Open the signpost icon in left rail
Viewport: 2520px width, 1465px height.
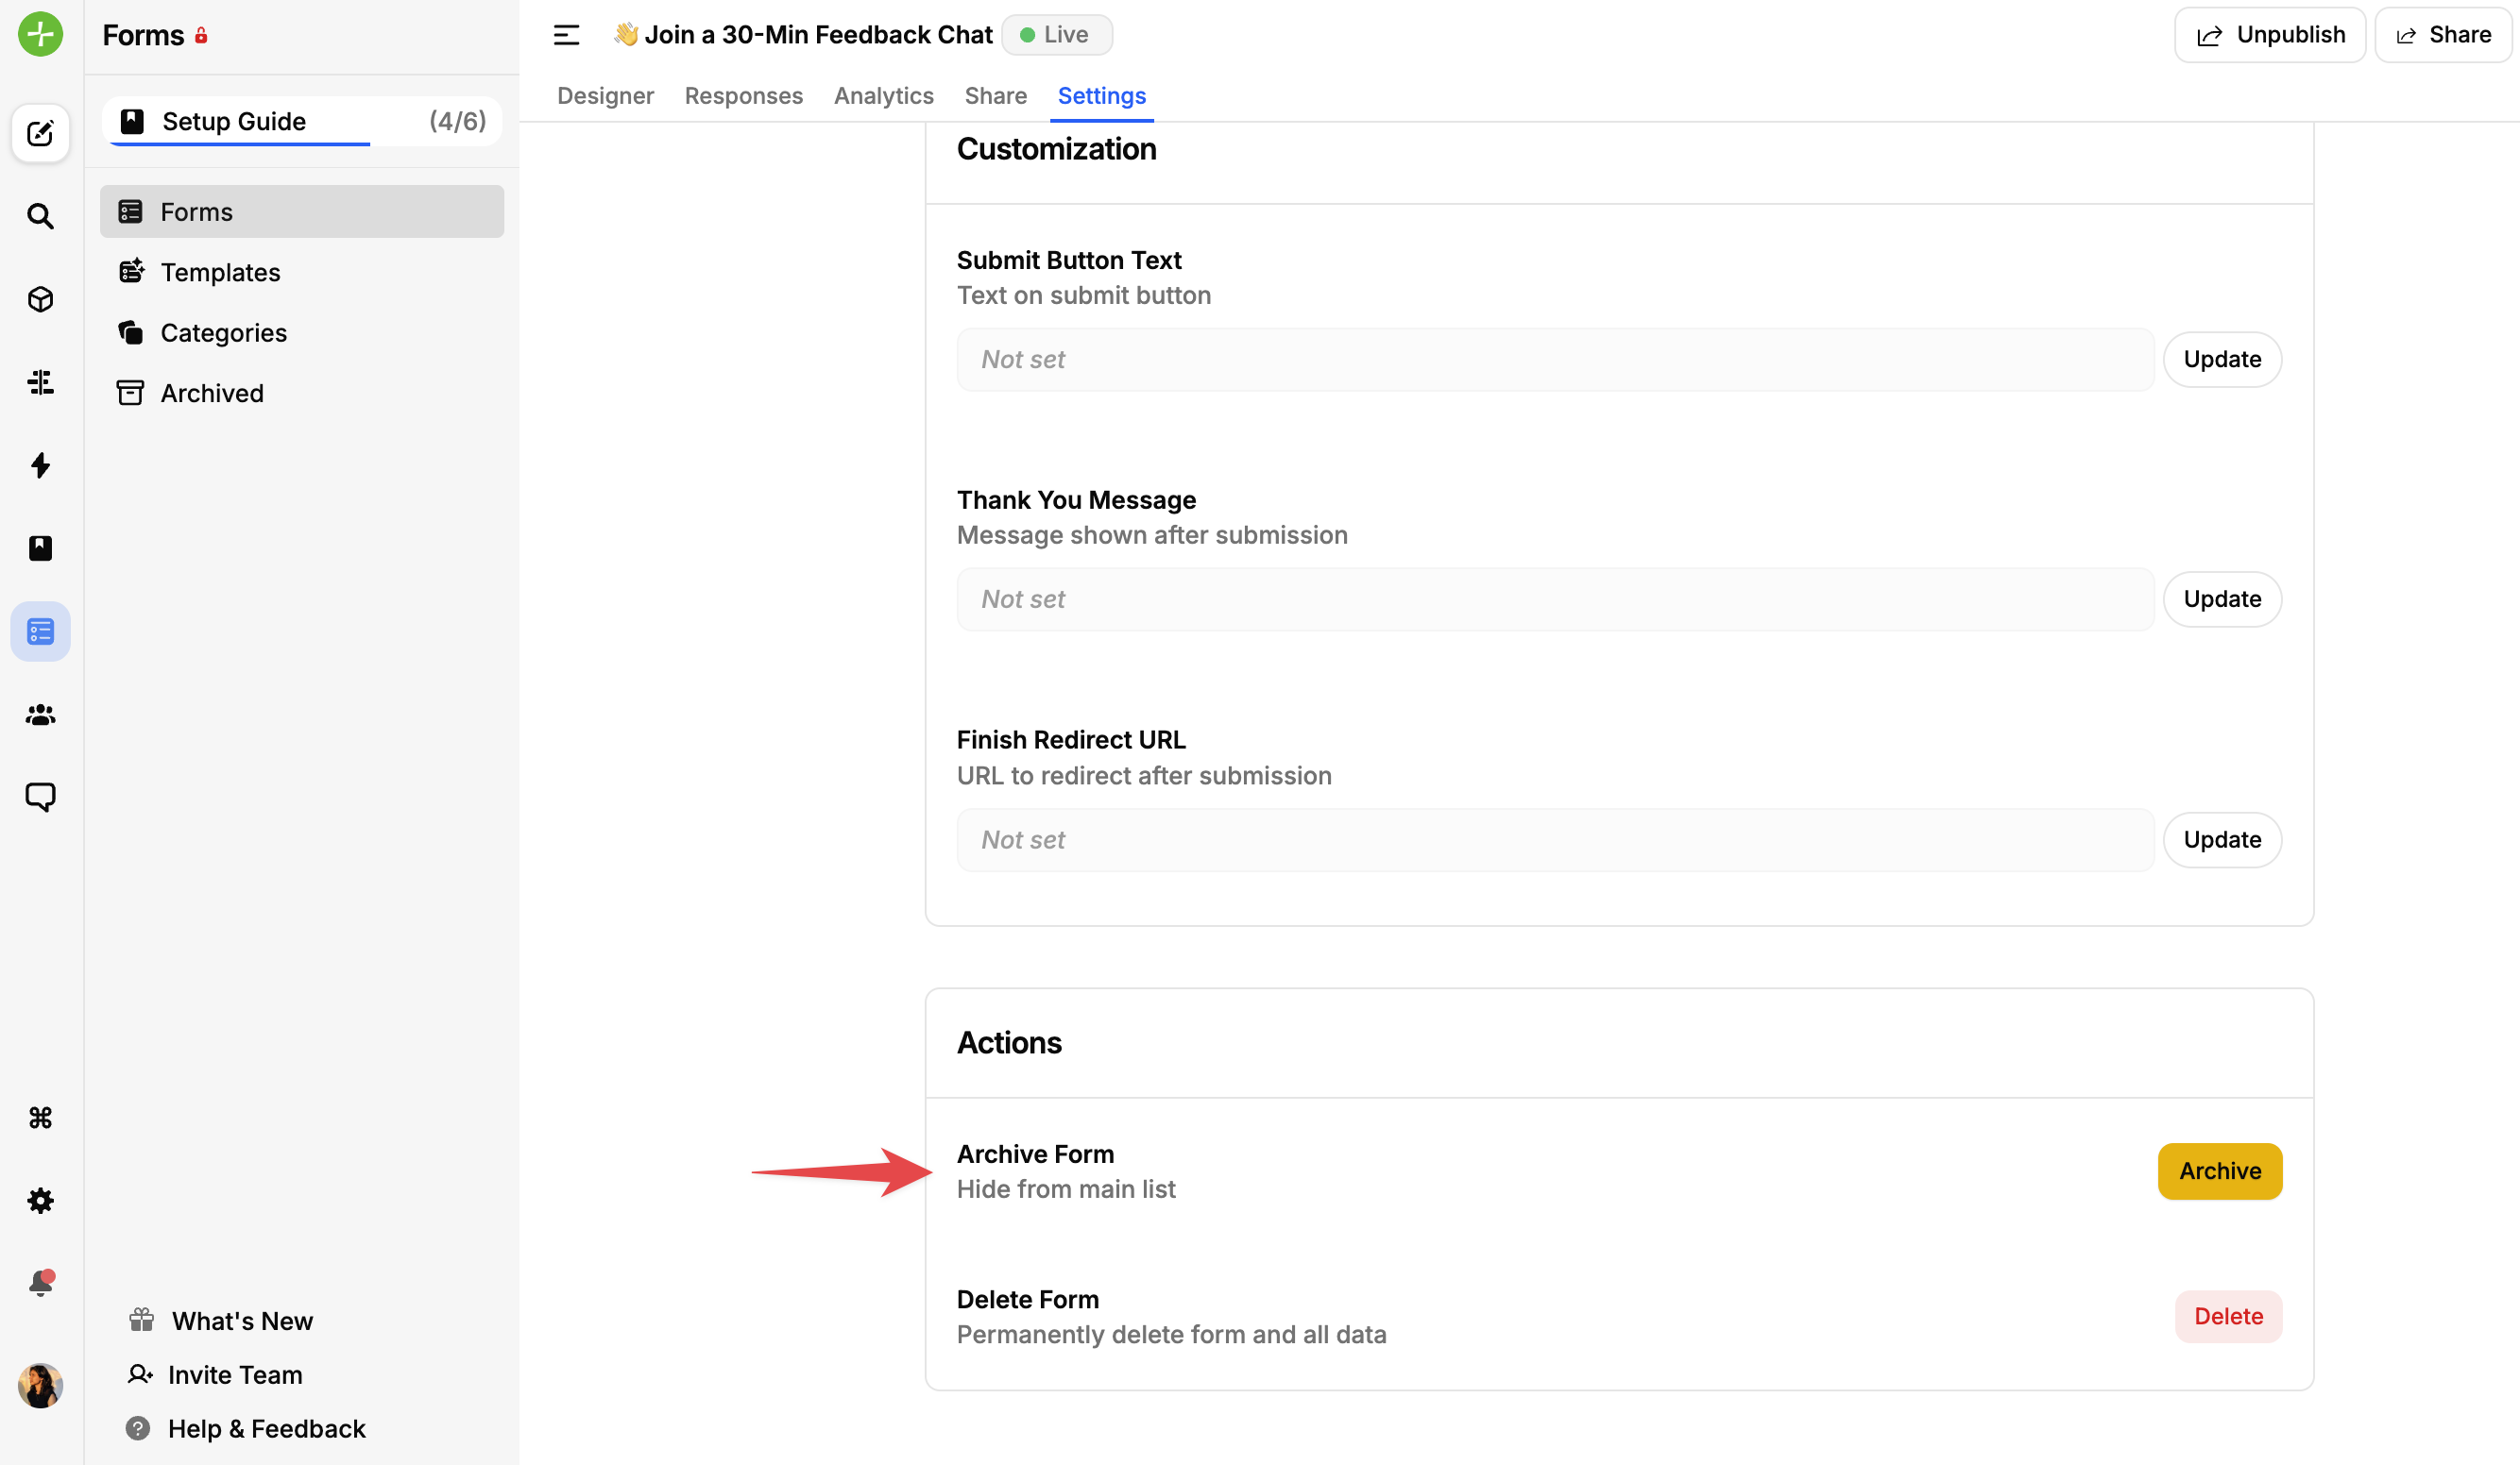(x=41, y=381)
